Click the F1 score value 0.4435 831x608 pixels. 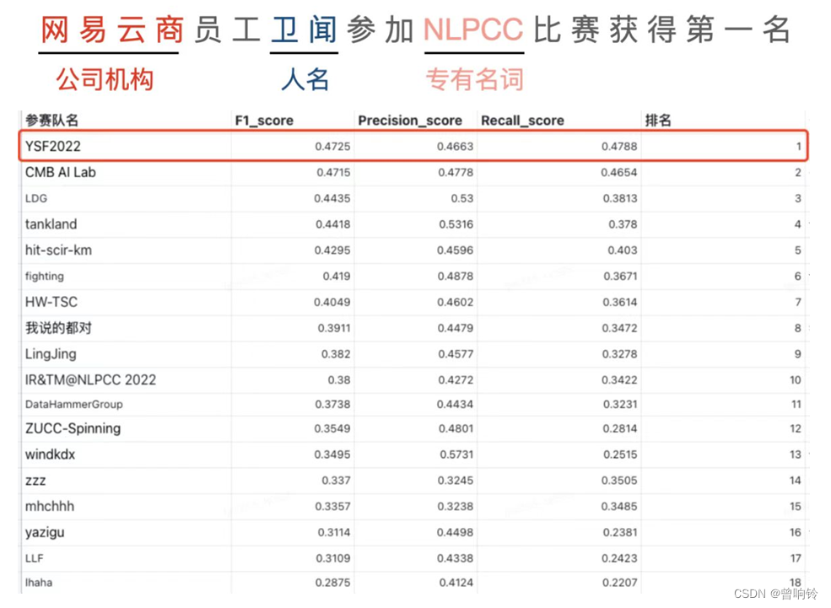coord(332,198)
